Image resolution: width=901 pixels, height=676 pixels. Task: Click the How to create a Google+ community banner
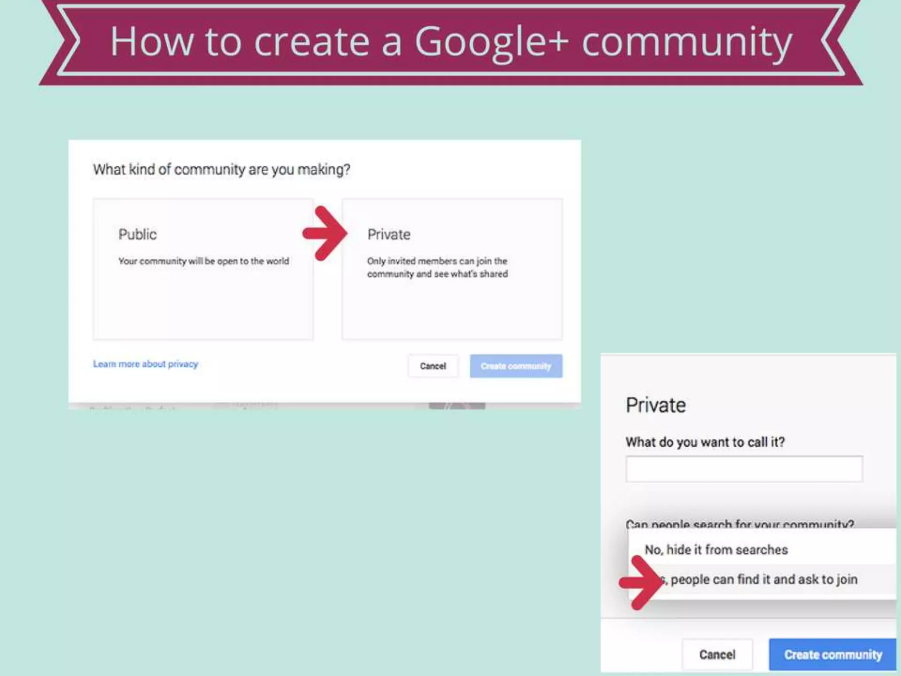coord(450,42)
